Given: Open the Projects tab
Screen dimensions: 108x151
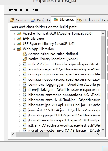Looking at the screenshot, I should 40,20.
